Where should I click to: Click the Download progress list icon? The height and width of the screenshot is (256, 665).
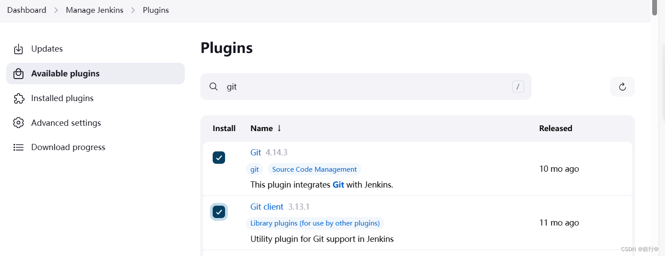[x=19, y=147]
